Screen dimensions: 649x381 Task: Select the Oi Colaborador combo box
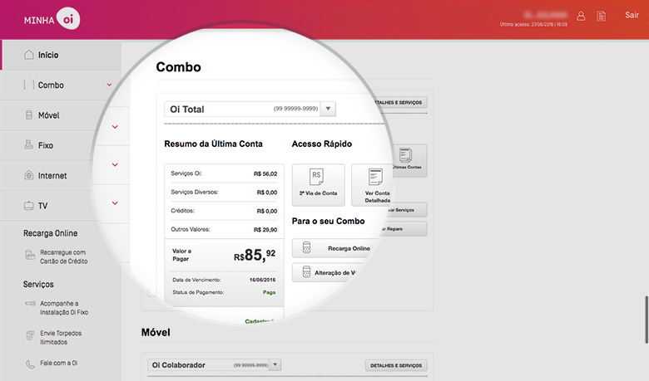pyautogui.click(x=215, y=365)
